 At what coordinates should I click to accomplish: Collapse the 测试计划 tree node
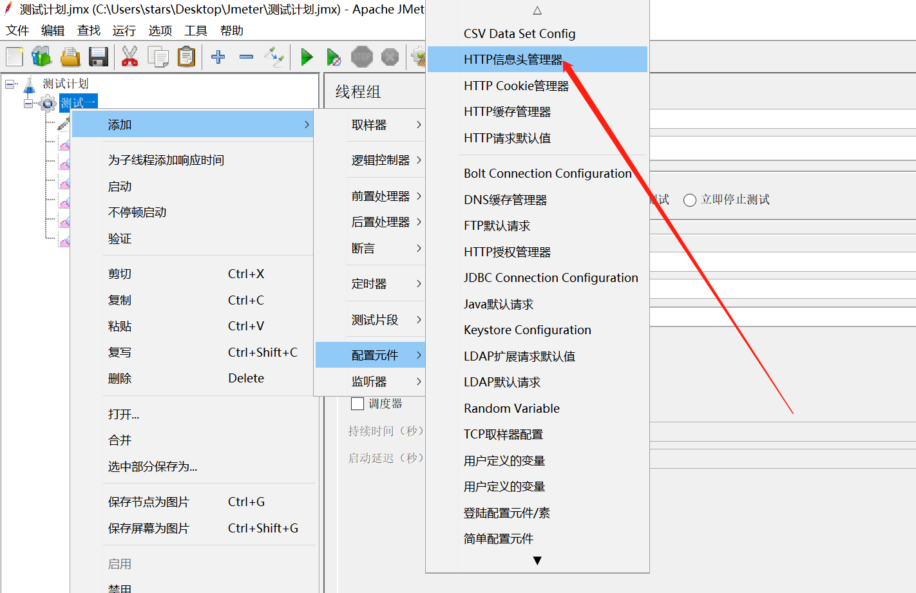(8, 84)
